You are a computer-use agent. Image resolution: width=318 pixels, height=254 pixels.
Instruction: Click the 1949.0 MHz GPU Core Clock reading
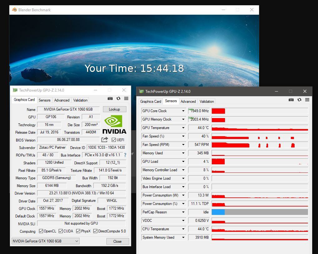click(199, 111)
